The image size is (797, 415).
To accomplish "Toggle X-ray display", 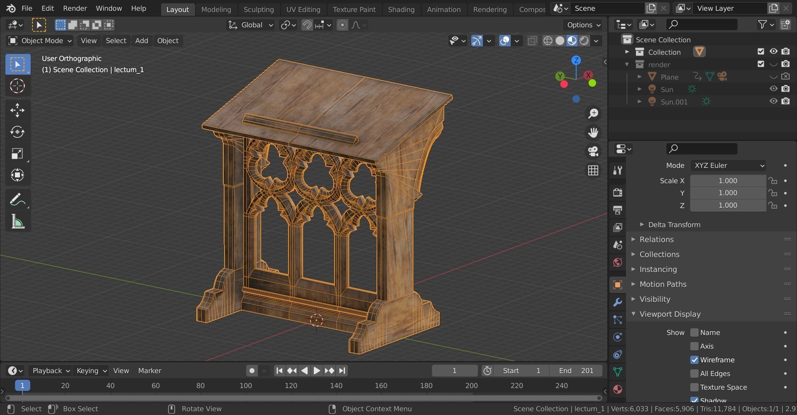I will point(532,41).
